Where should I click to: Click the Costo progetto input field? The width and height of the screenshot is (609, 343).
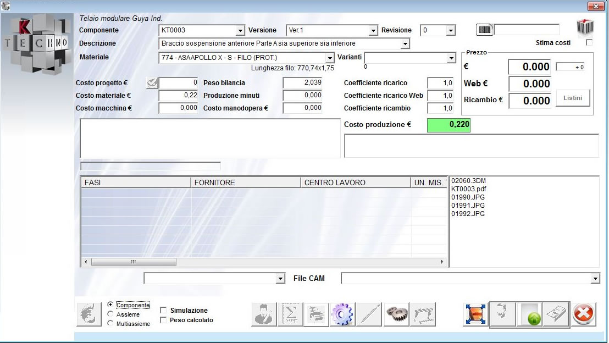(x=178, y=82)
